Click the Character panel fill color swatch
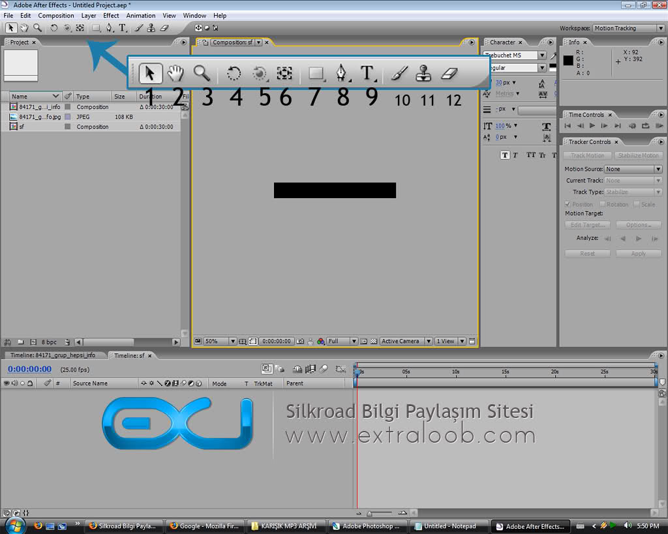668x534 pixels. (x=553, y=67)
